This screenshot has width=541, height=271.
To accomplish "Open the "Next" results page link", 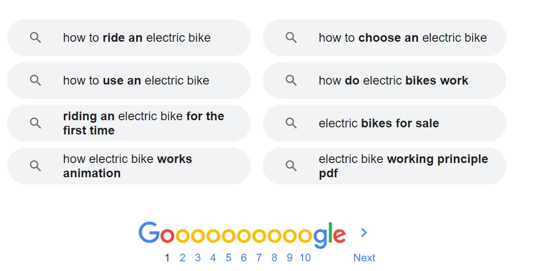I will click(364, 258).
